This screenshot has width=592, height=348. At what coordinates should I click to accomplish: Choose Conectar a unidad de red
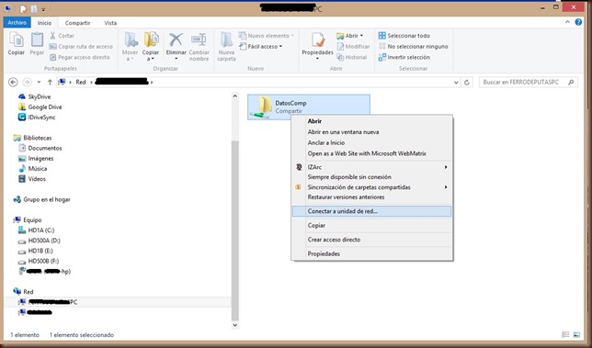coord(372,211)
